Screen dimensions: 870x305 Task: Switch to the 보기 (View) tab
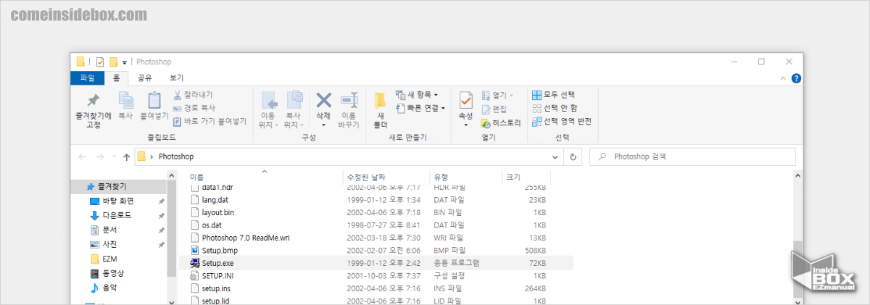(x=176, y=78)
